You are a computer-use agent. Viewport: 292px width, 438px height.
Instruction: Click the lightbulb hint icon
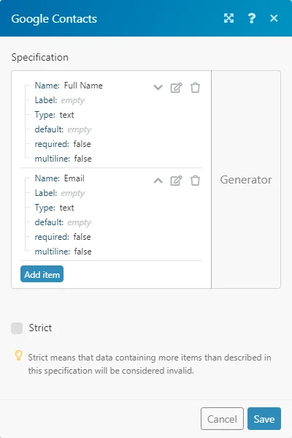18,355
